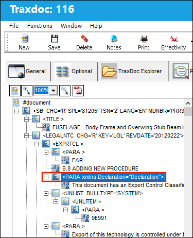Collapse the PARA xmlns:Declaration node

click(46, 177)
